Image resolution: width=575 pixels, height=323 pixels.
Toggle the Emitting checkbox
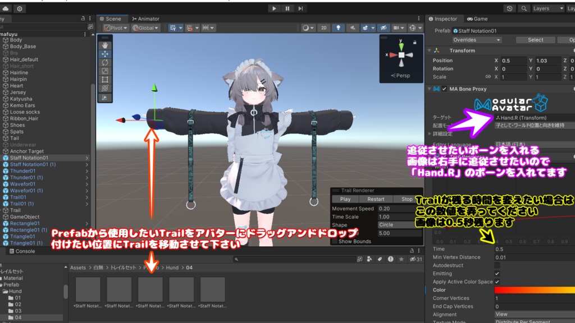tap(497, 274)
